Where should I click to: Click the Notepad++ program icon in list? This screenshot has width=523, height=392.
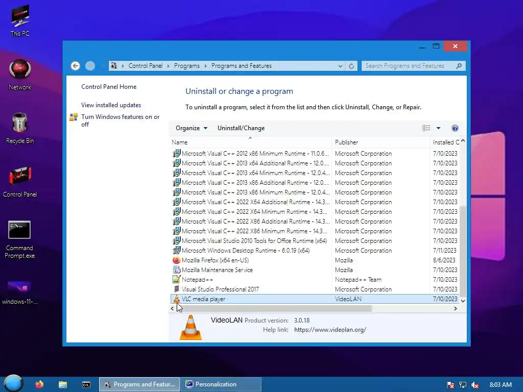point(176,279)
